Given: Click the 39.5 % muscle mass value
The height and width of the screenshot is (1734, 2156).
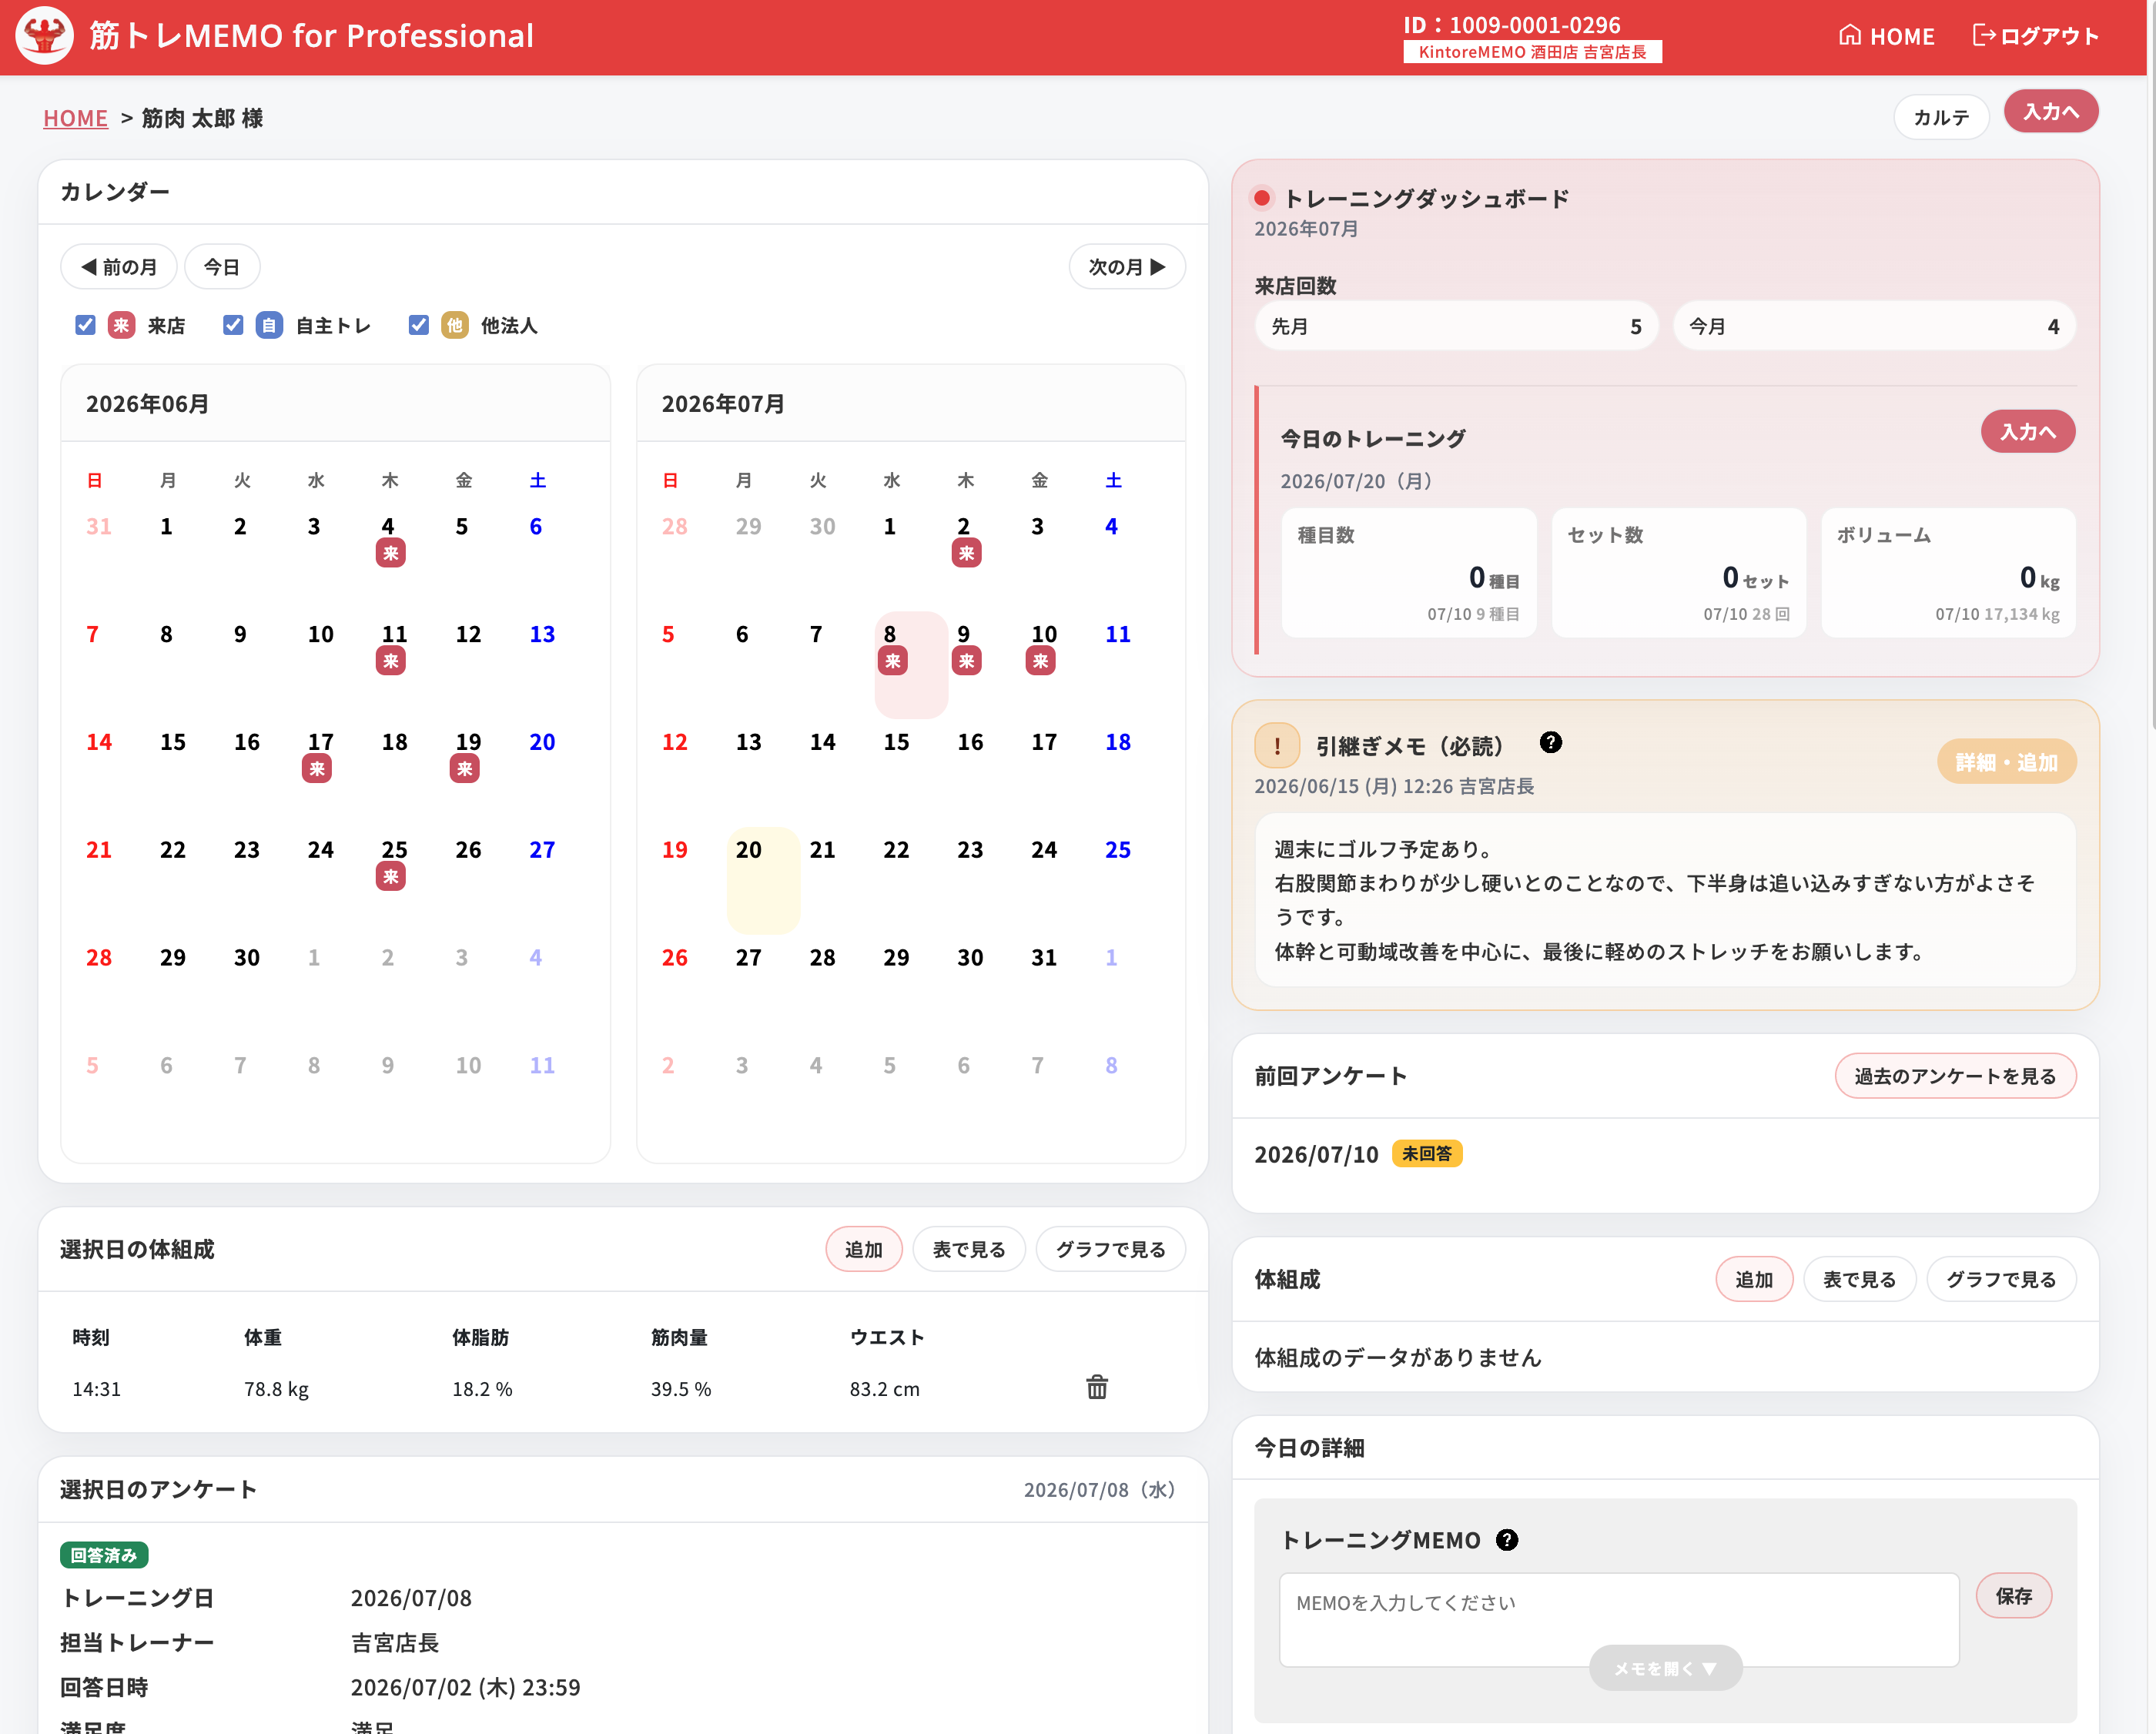Looking at the screenshot, I should pos(681,1389).
